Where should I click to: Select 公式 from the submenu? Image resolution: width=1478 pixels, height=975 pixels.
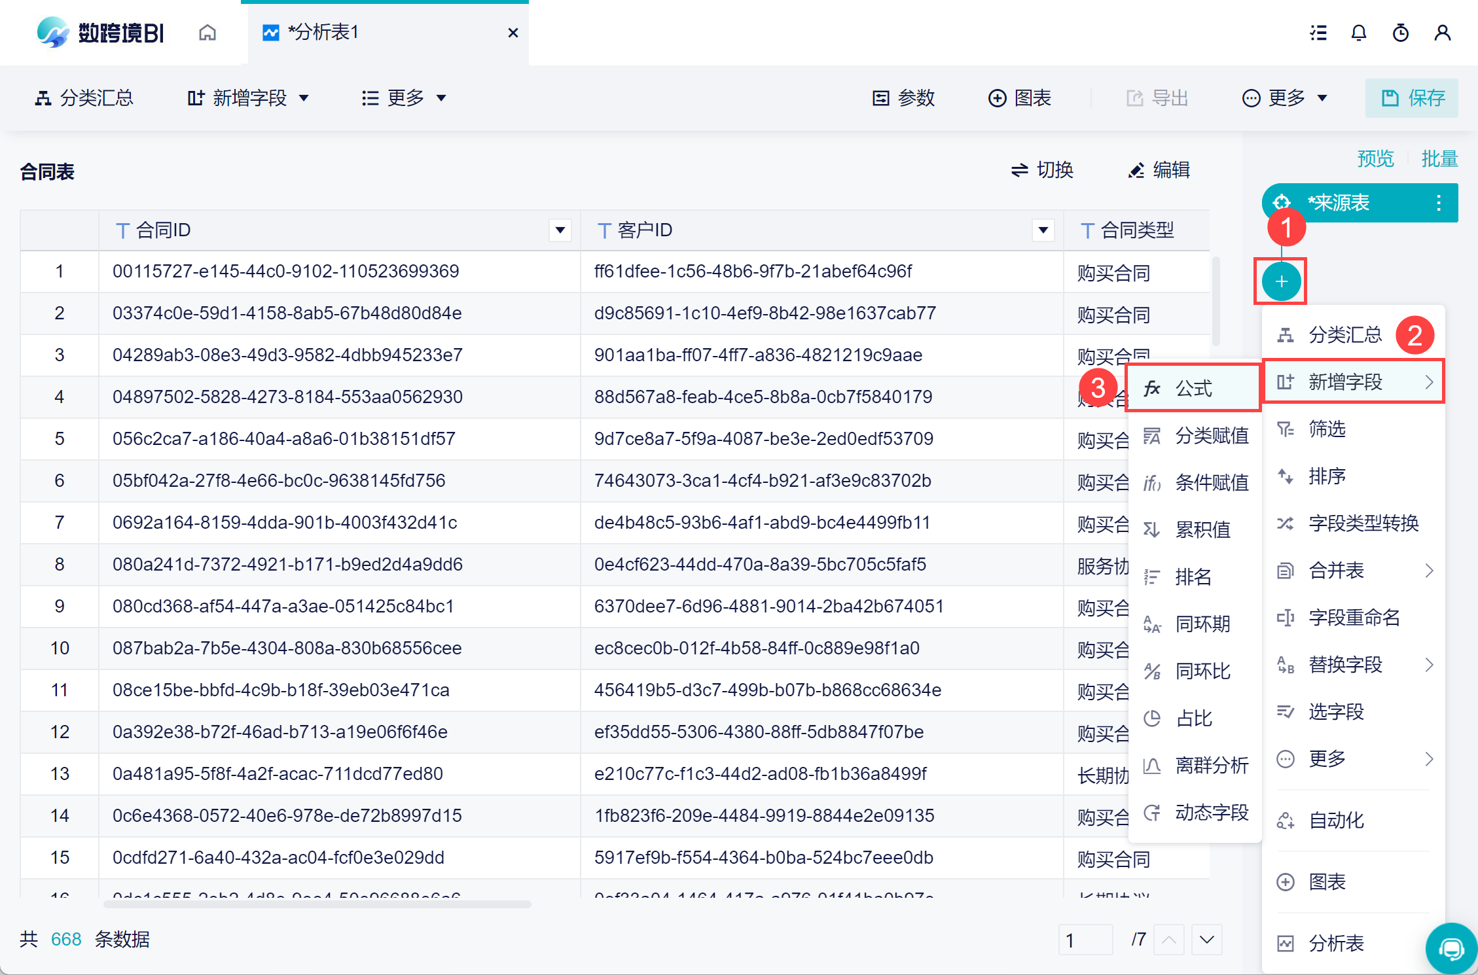(x=1193, y=388)
